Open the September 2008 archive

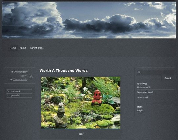click(x=145, y=92)
